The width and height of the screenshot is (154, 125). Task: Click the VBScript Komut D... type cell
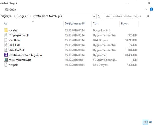[x=105, y=60]
